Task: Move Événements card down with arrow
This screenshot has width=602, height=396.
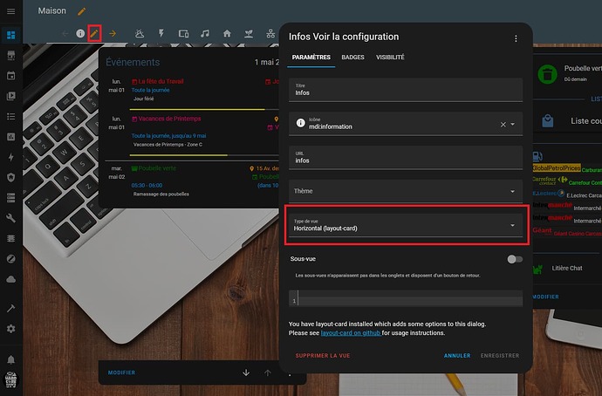Action: pos(246,372)
